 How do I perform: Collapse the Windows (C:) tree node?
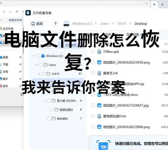pos(34,56)
